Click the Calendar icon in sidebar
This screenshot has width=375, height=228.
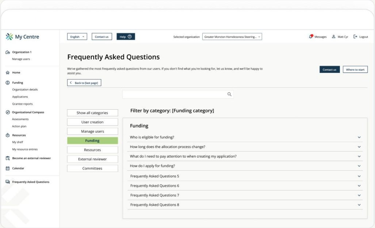coord(8,168)
